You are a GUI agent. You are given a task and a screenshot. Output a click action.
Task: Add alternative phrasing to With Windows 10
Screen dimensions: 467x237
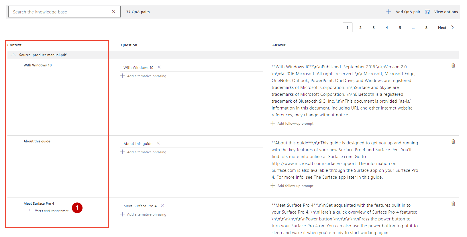point(147,76)
